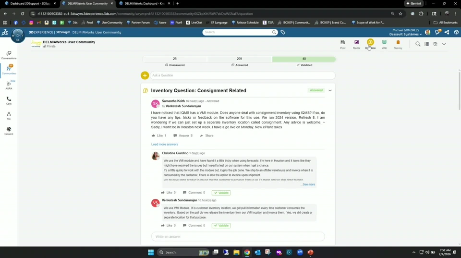The width and height of the screenshot is (461, 258).
Task: Click the magnifier in the search bar
Action: click(274, 32)
